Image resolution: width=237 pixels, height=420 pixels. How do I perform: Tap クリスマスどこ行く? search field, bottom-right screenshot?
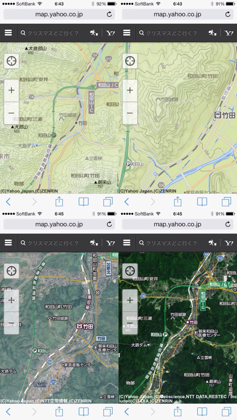click(x=171, y=243)
